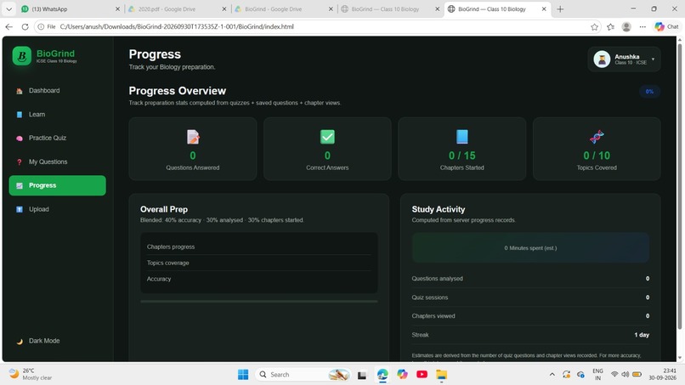Click the '0 / 15' chapters value
Image resolution: width=685 pixels, height=385 pixels.
coord(461,156)
